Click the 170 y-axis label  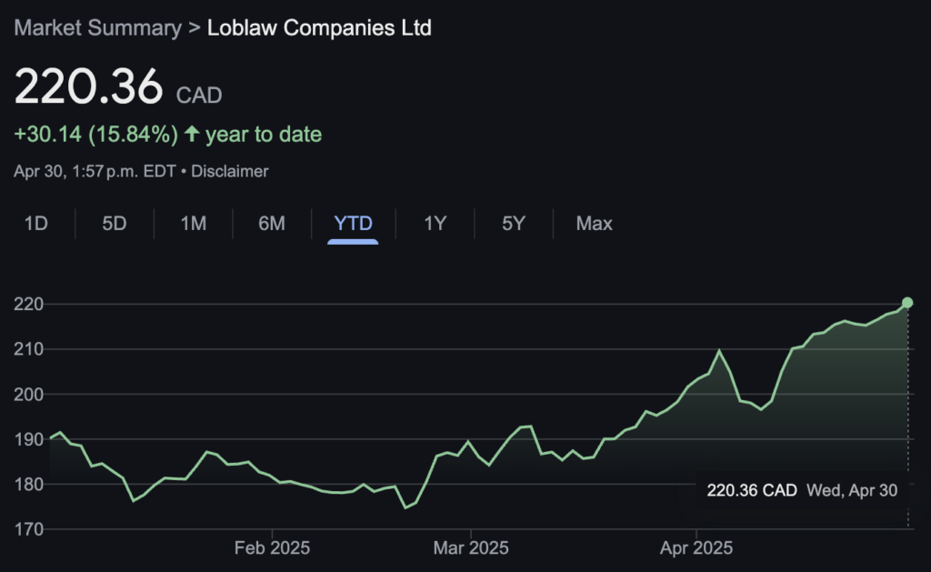28,529
